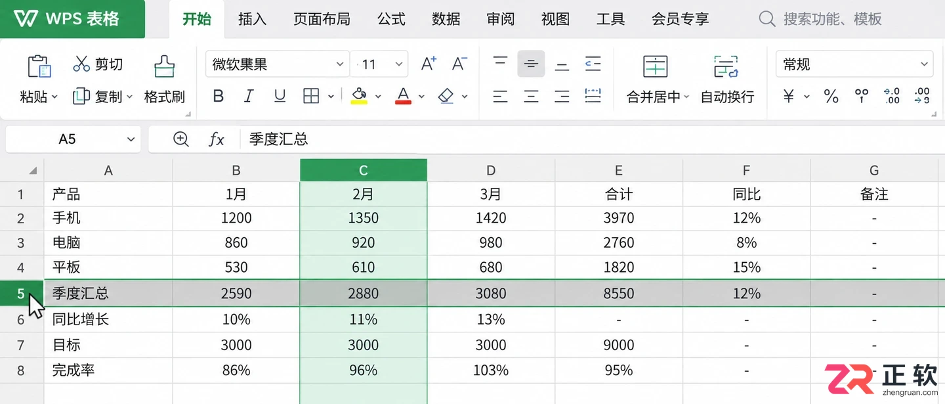Image resolution: width=945 pixels, height=404 pixels.
Task: Open the 审阅 tab
Action: 501,18
